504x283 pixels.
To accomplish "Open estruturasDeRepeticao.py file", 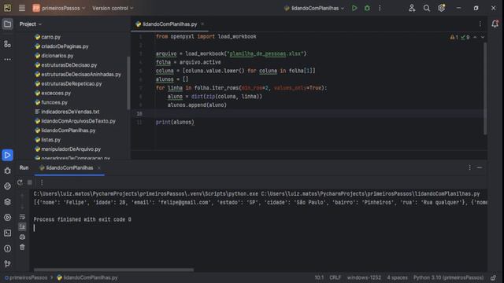I will (x=69, y=83).
